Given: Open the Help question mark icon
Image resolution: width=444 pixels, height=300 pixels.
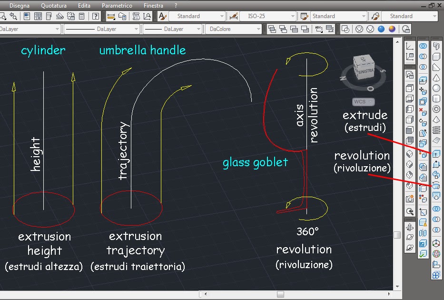Looking at the screenshot, I should (x=96, y=16).
